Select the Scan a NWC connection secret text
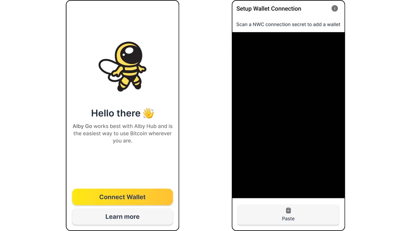The width and height of the screenshot is (411, 231). click(x=288, y=24)
